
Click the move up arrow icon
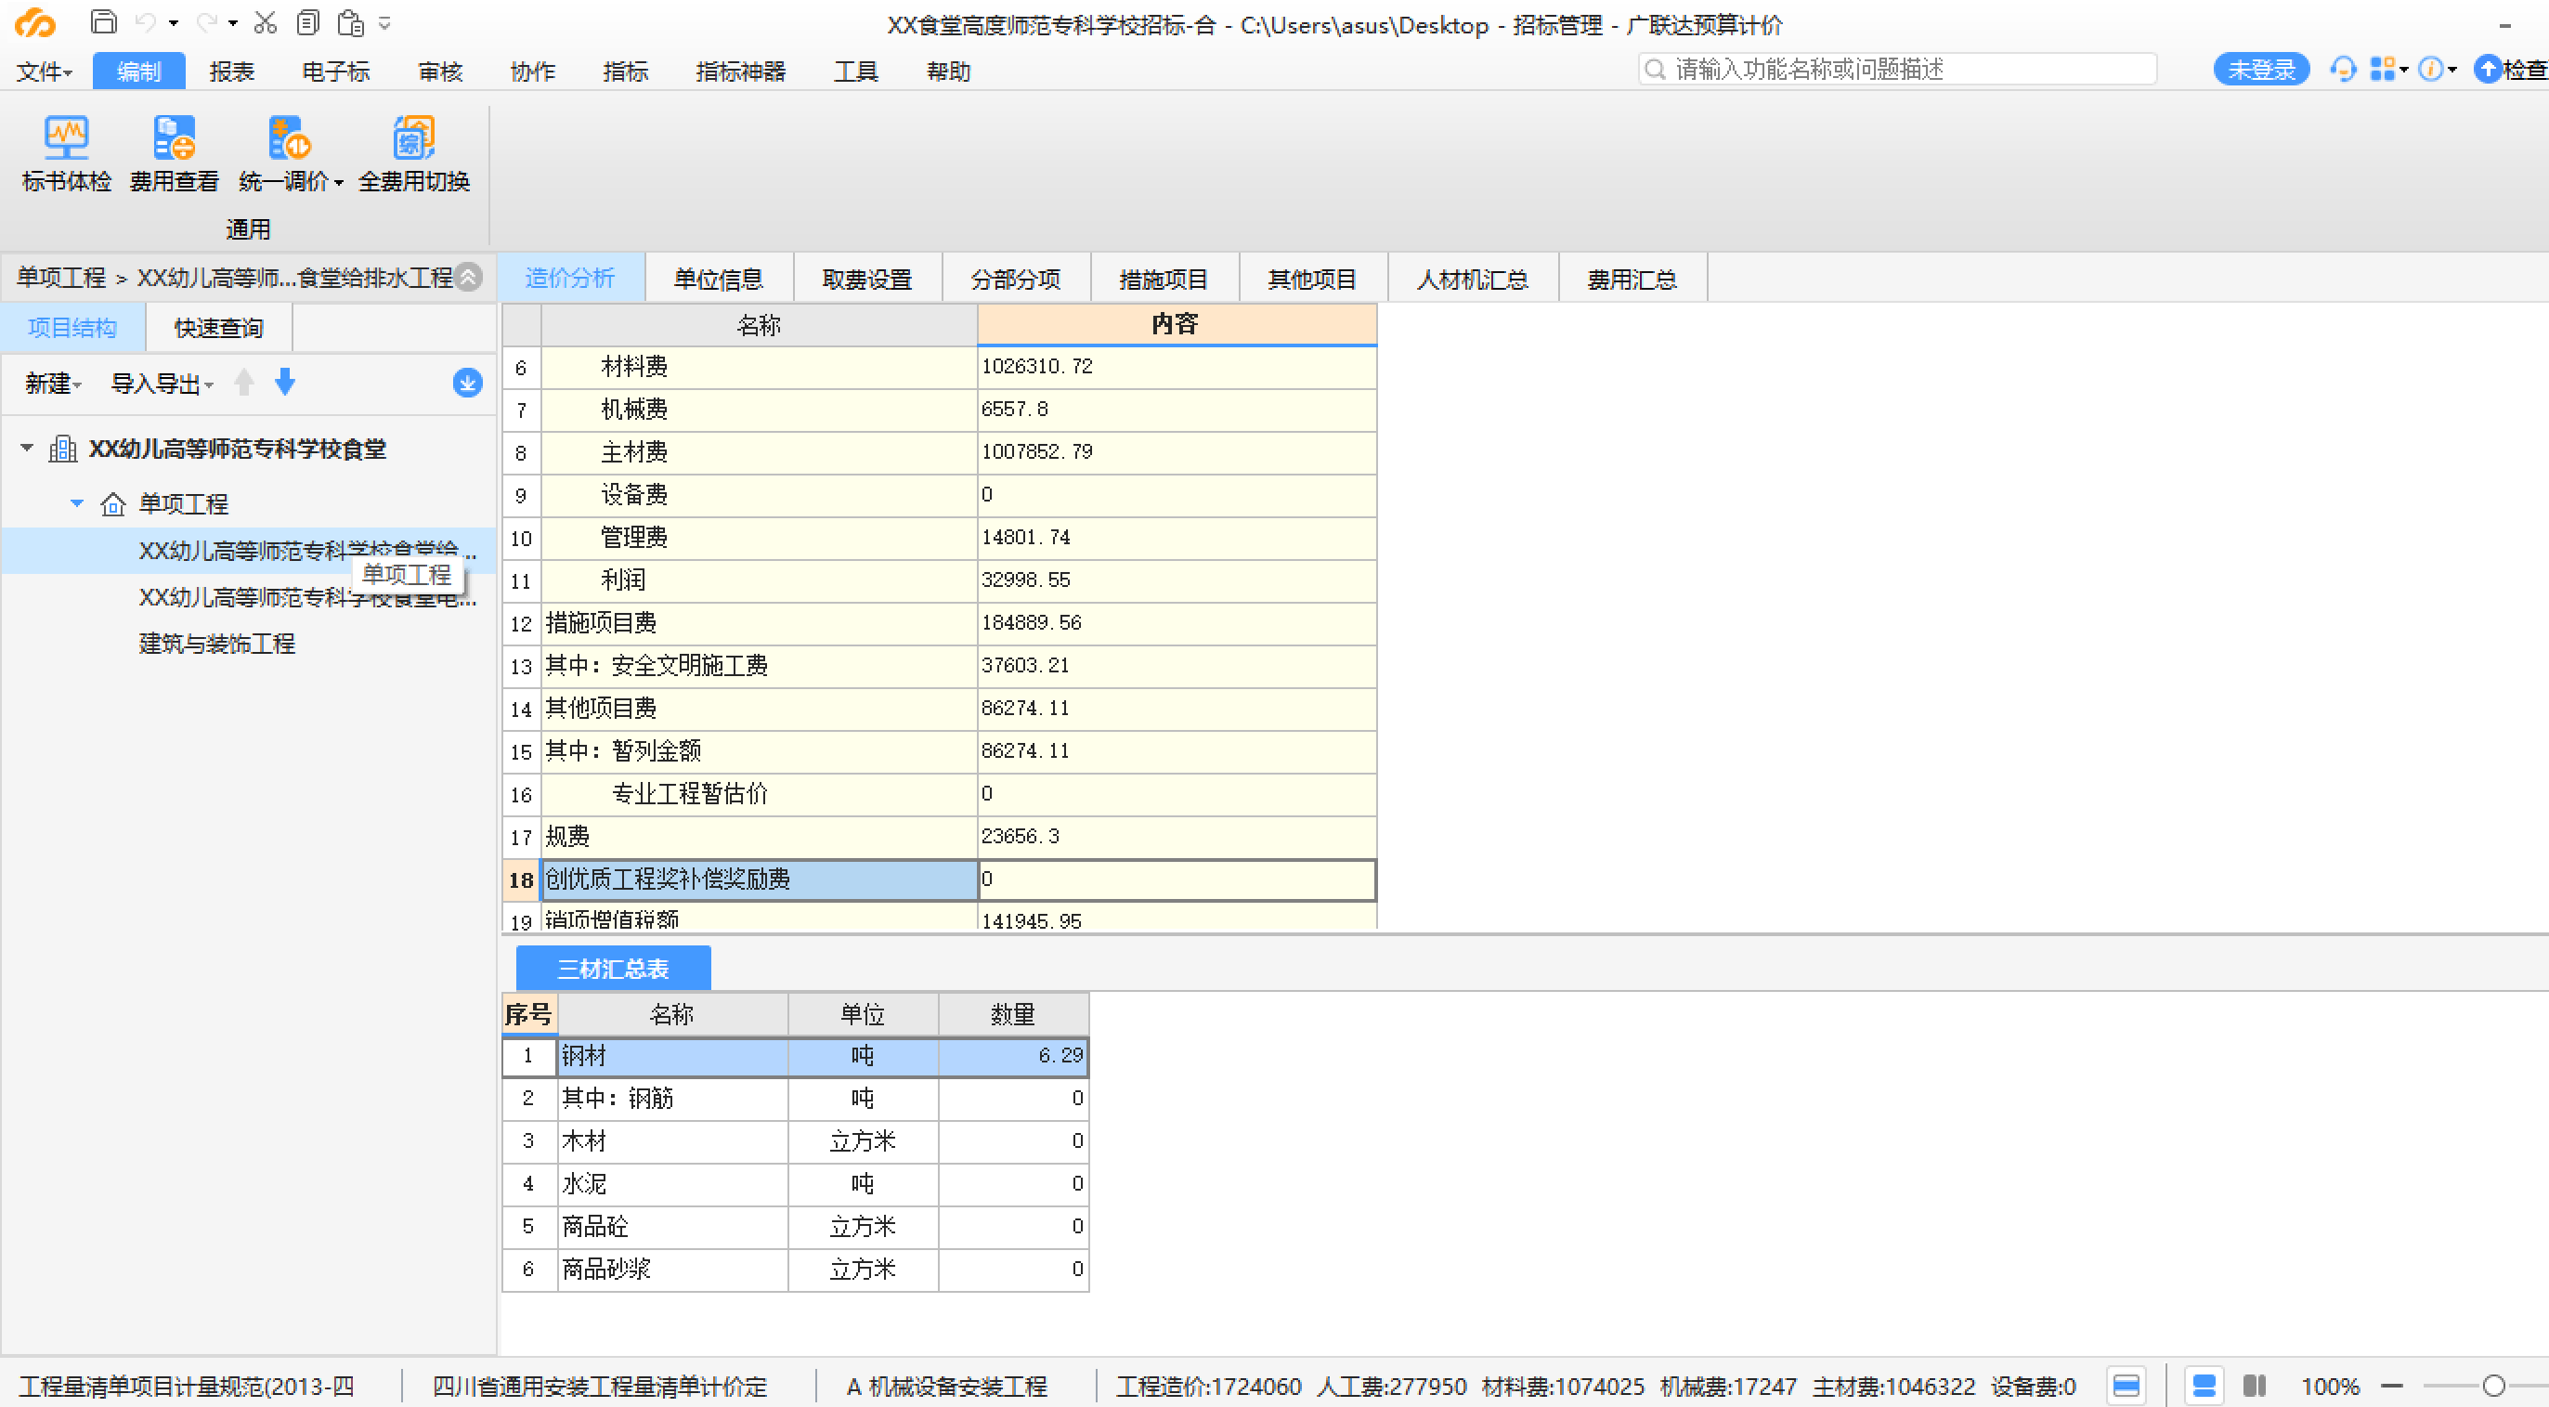coord(244,382)
